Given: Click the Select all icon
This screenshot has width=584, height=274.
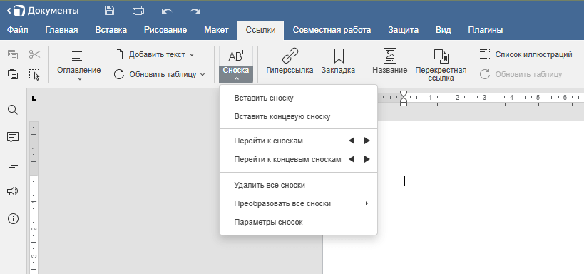Looking at the screenshot, I should (x=34, y=74).
